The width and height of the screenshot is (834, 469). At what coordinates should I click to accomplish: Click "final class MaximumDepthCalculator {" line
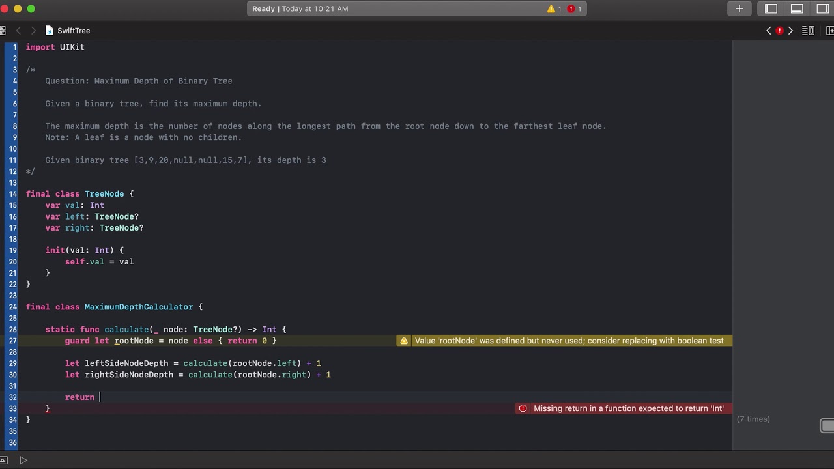(114, 307)
